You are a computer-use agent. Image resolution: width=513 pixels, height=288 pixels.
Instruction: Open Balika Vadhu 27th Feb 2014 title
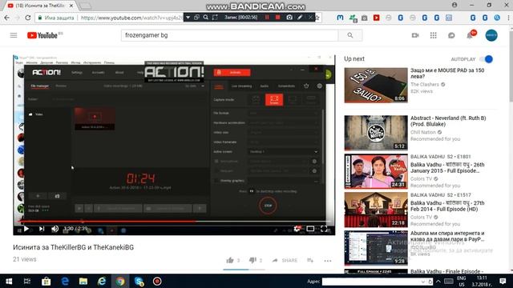coord(447,206)
